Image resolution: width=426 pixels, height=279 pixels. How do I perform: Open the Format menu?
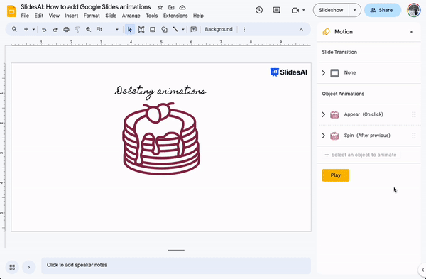coord(92,16)
